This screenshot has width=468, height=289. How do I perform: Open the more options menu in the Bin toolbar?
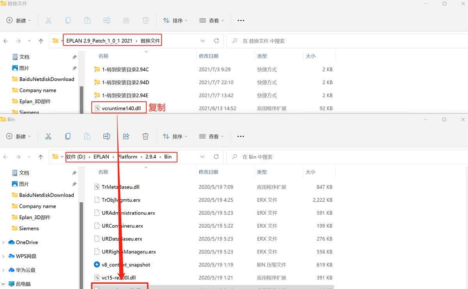pos(241,136)
